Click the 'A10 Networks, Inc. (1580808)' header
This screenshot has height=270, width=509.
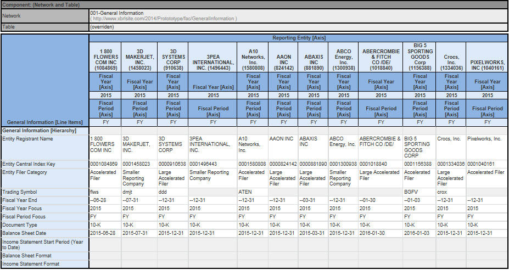(x=253, y=57)
